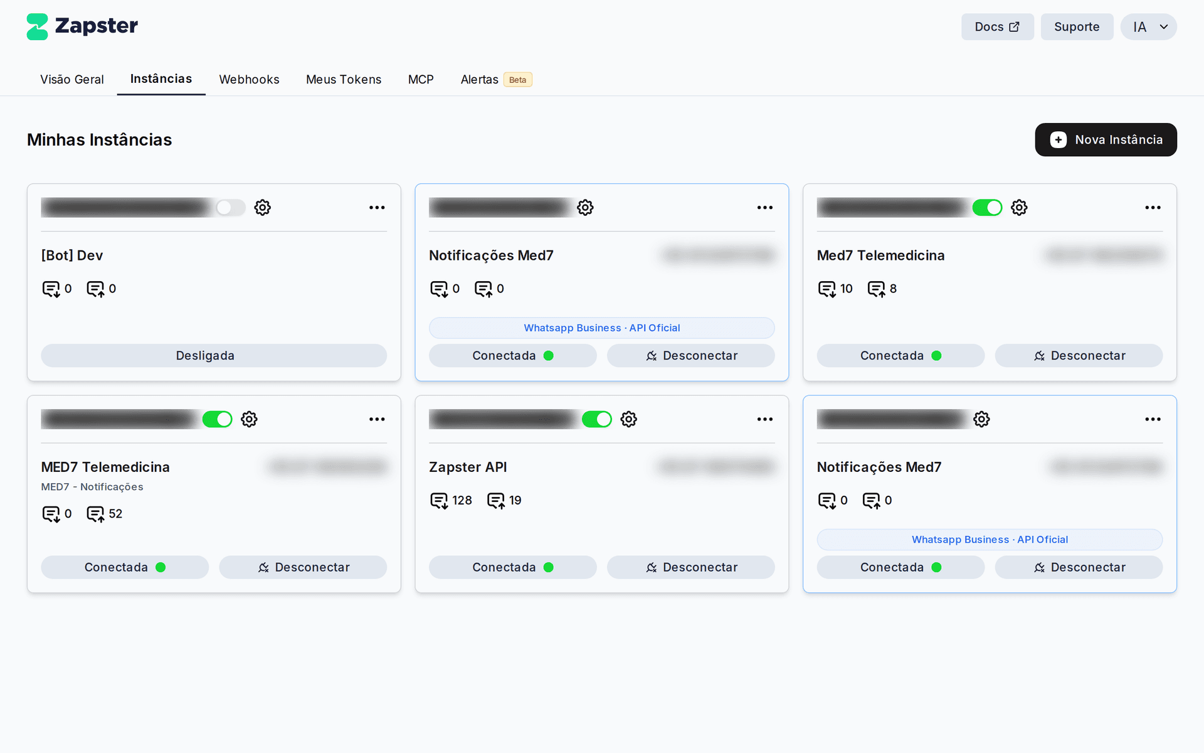Open settings gear on bottom-right Notificações Med7 card
The height and width of the screenshot is (753, 1204).
point(981,419)
